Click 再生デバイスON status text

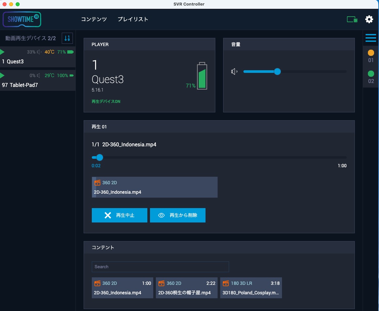coord(106,102)
